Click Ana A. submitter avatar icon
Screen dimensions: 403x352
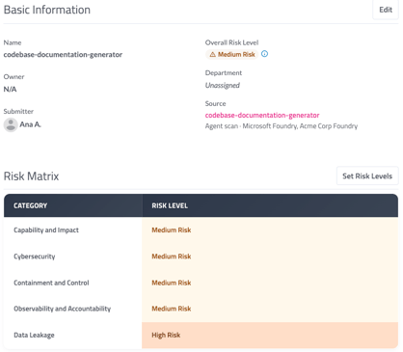[x=11, y=124]
